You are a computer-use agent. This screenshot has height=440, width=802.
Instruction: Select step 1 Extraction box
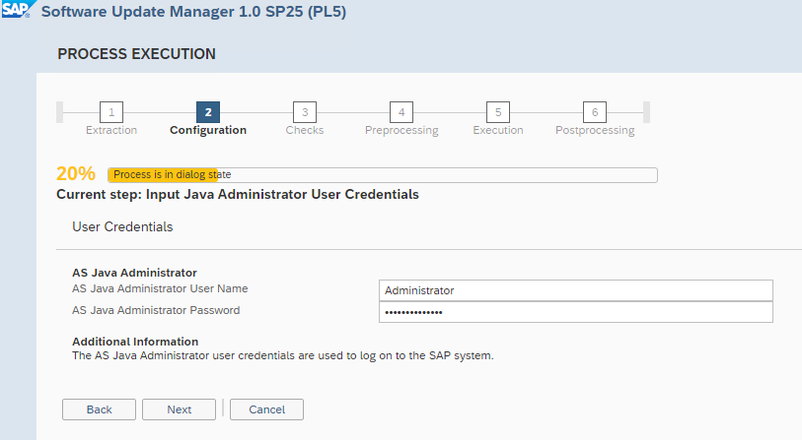111,111
